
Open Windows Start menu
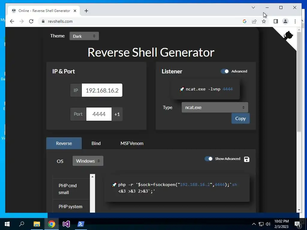tap(7, 224)
